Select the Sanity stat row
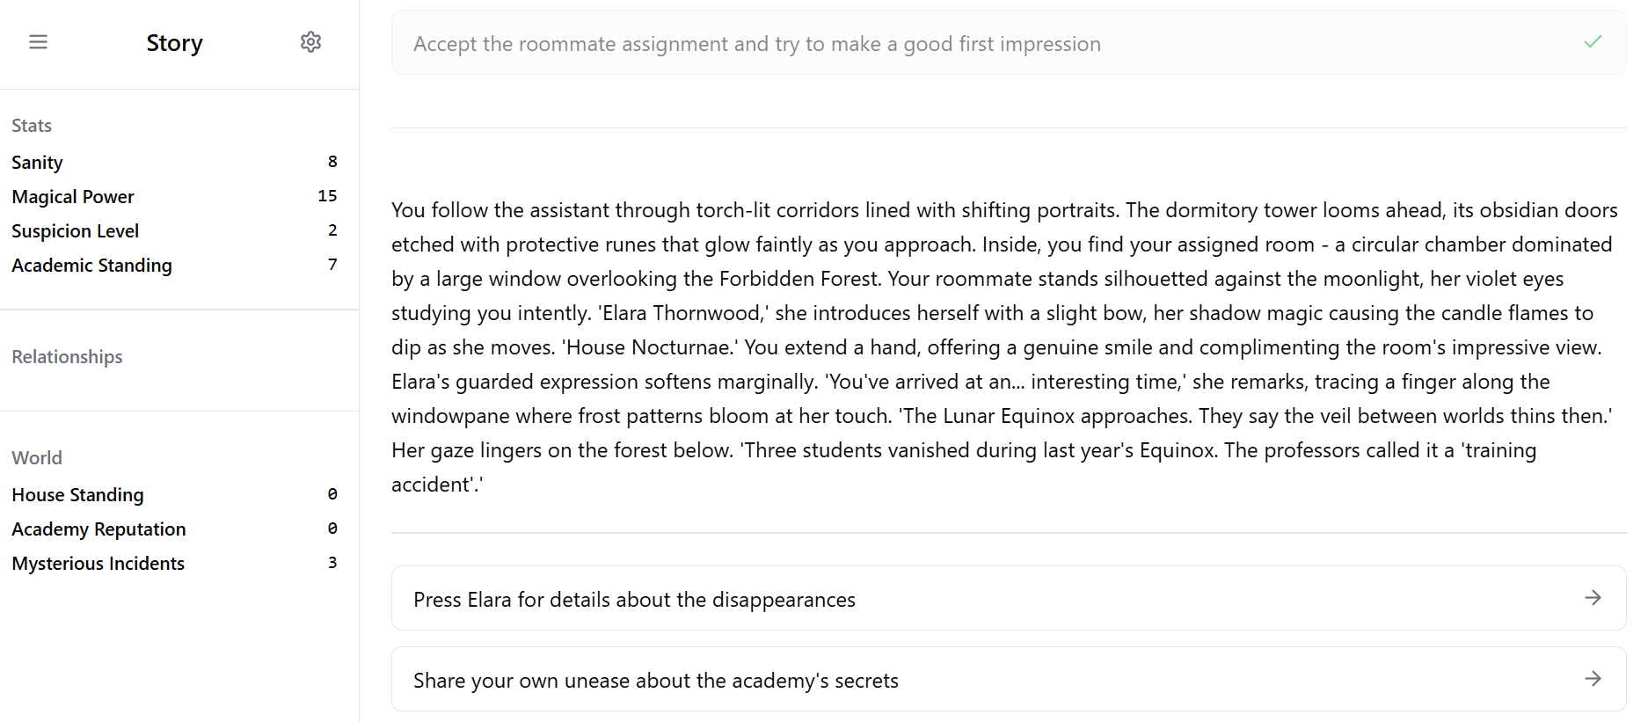This screenshot has width=1648, height=722. coord(174,162)
